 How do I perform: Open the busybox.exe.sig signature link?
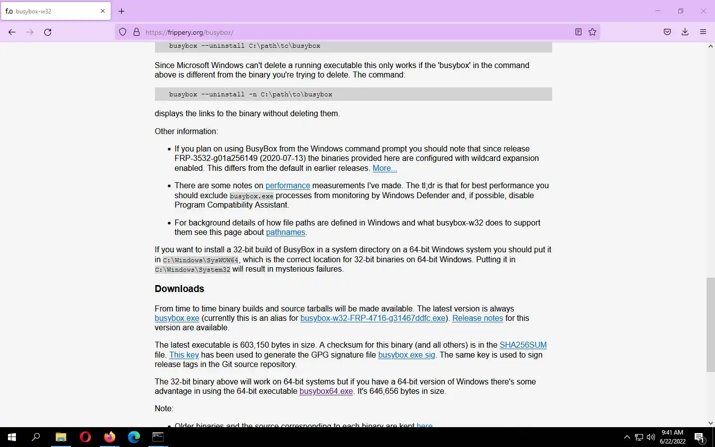[407, 355]
